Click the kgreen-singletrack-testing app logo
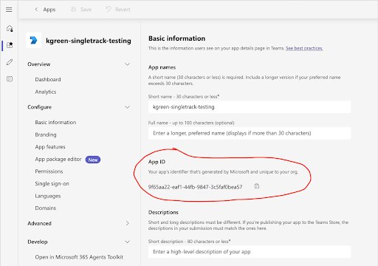Image resolution: width=378 pixels, height=266 pixels. click(34, 41)
